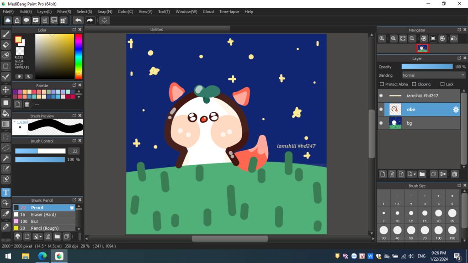The height and width of the screenshot is (263, 468).
Task: Enable the Protect Alpha checkbox
Action: pyautogui.click(x=382, y=84)
